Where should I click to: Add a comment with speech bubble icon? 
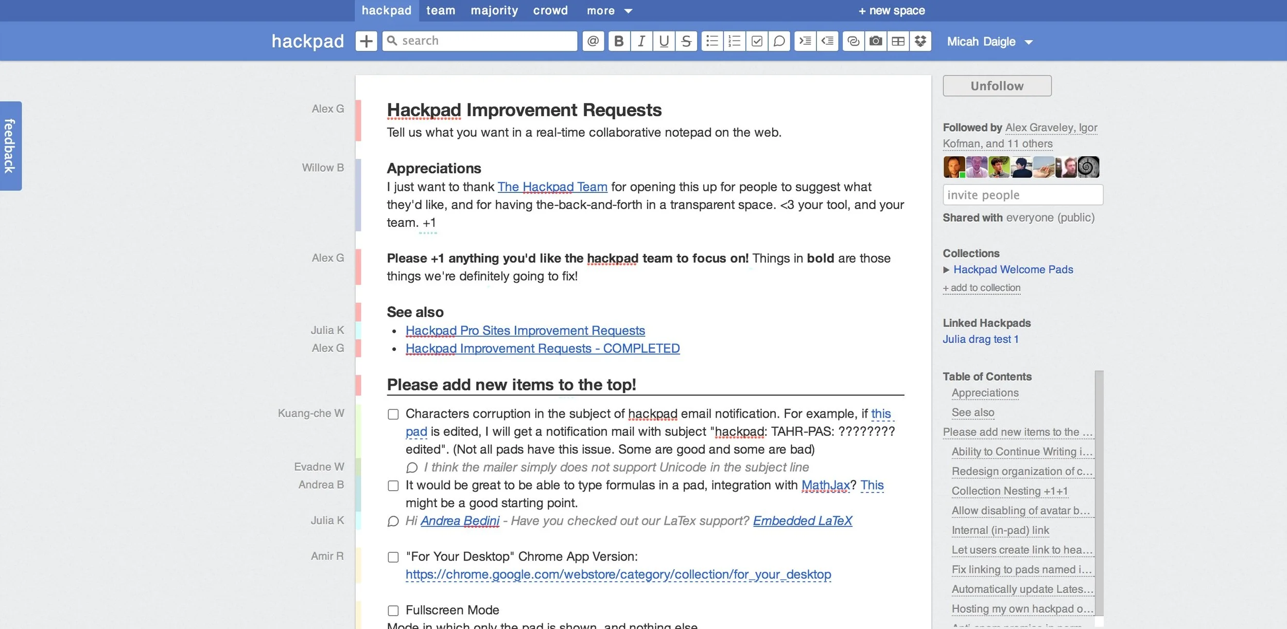click(x=779, y=41)
